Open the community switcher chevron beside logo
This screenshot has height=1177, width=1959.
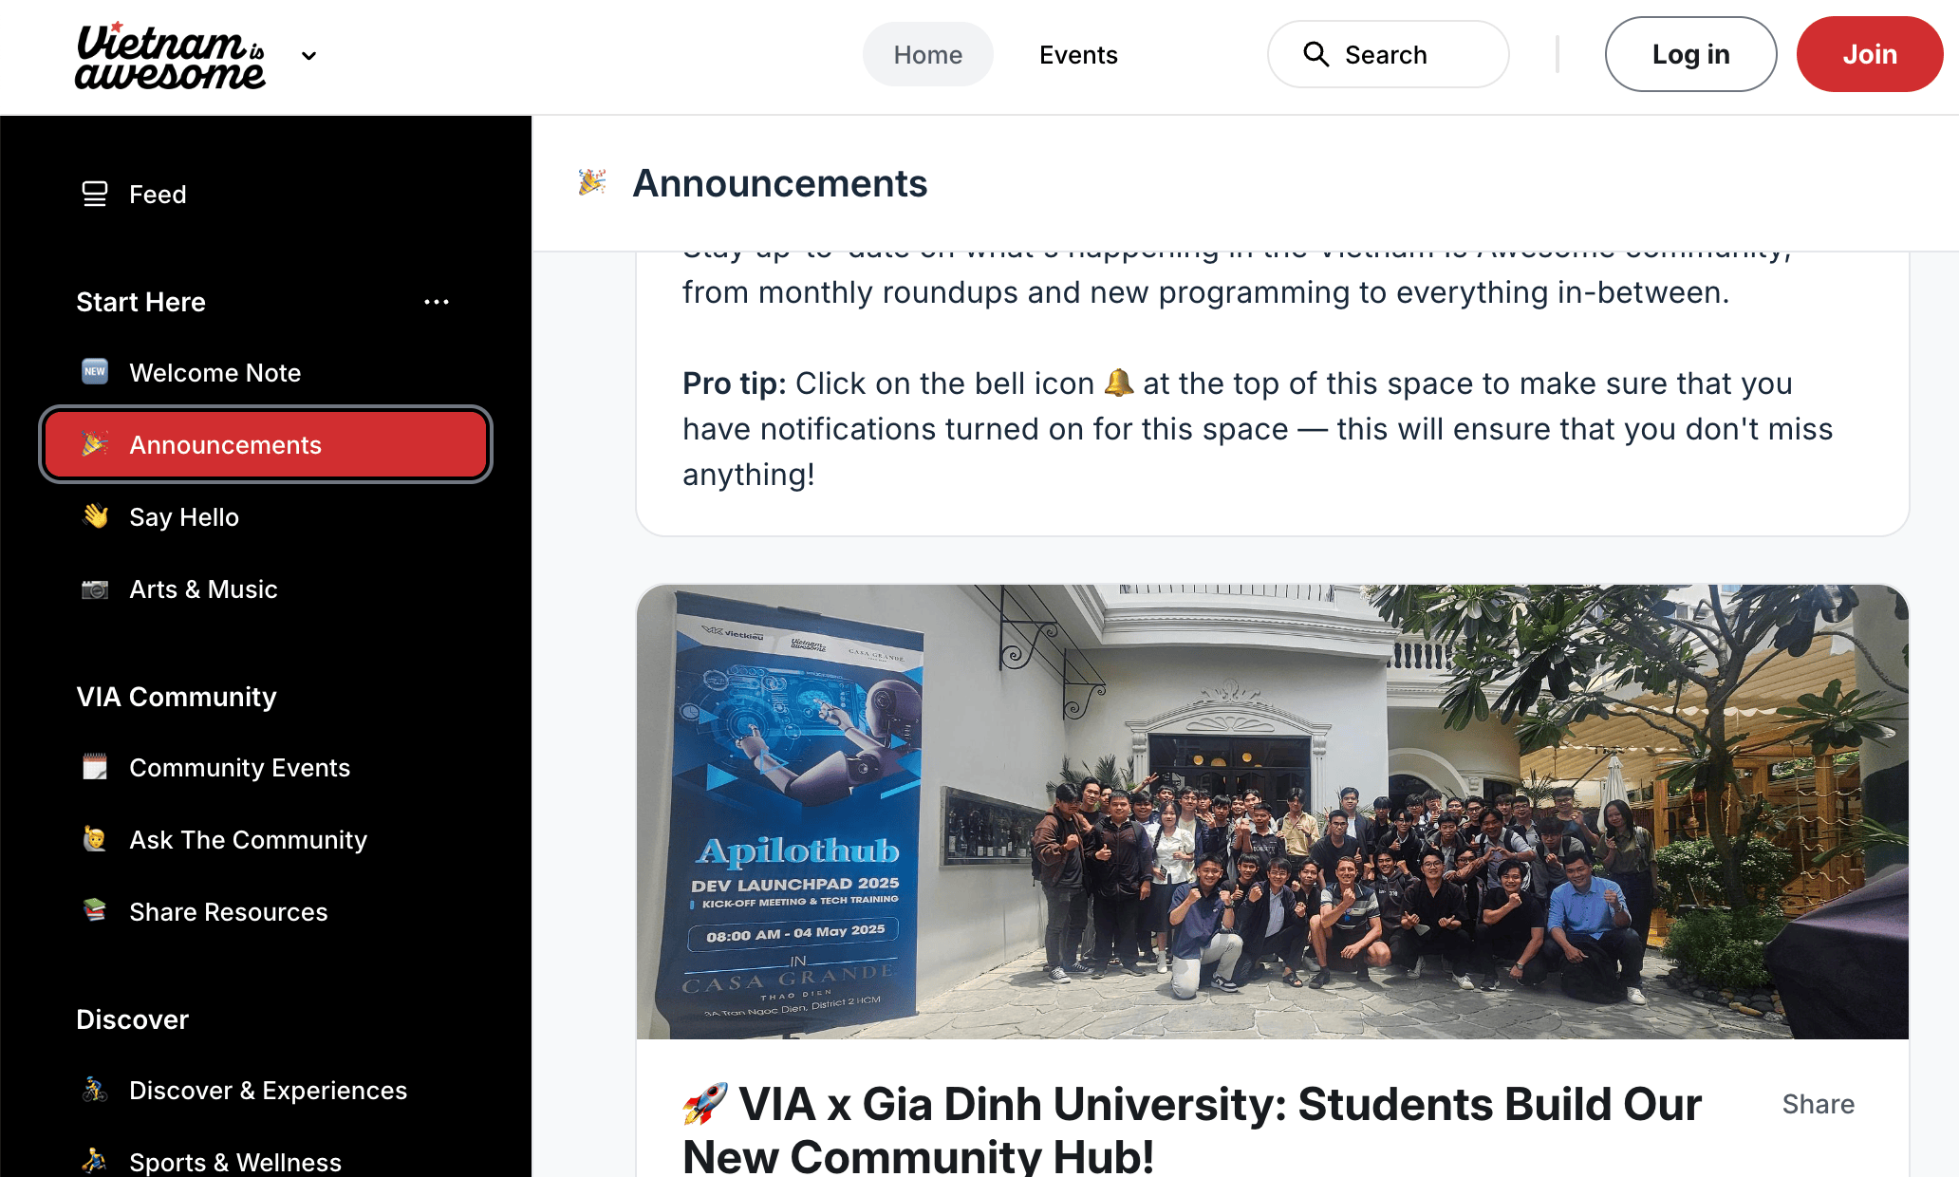tap(308, 56)
